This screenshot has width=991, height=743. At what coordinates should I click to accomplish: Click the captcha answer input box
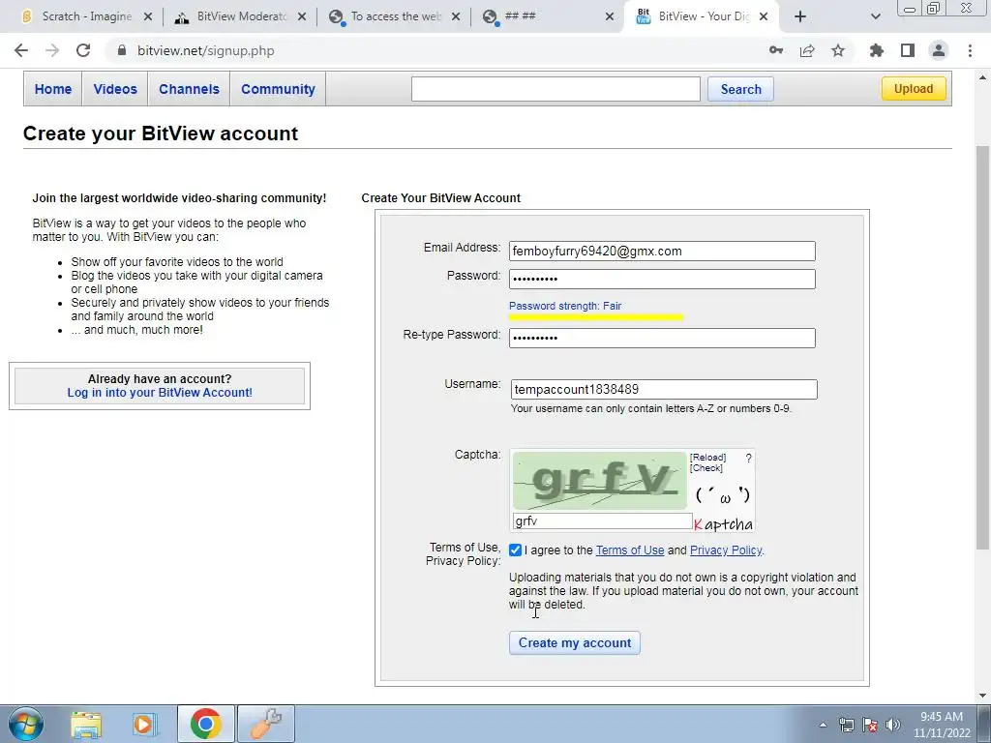click(602, 521)
